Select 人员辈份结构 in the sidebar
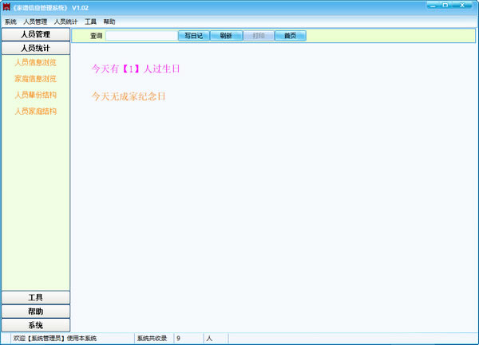 [36, 95]
